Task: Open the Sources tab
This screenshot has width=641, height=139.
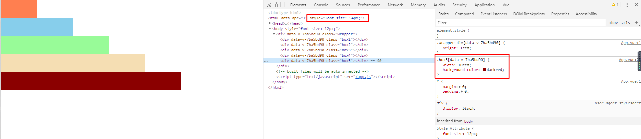Action: (343, 5)
